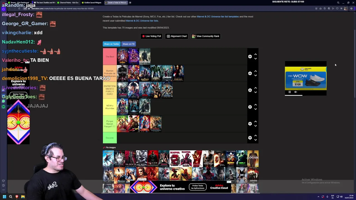Click the Black Panther poster in Entretenimiento tier
The height and width of the screenshot is (200, 356).
tap(167, 90)
